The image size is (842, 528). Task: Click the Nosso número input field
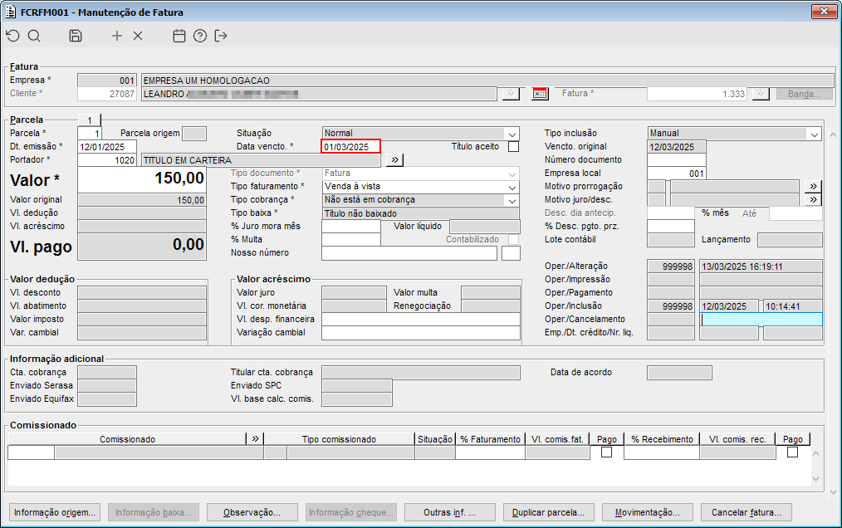click(x=409, y=253)
